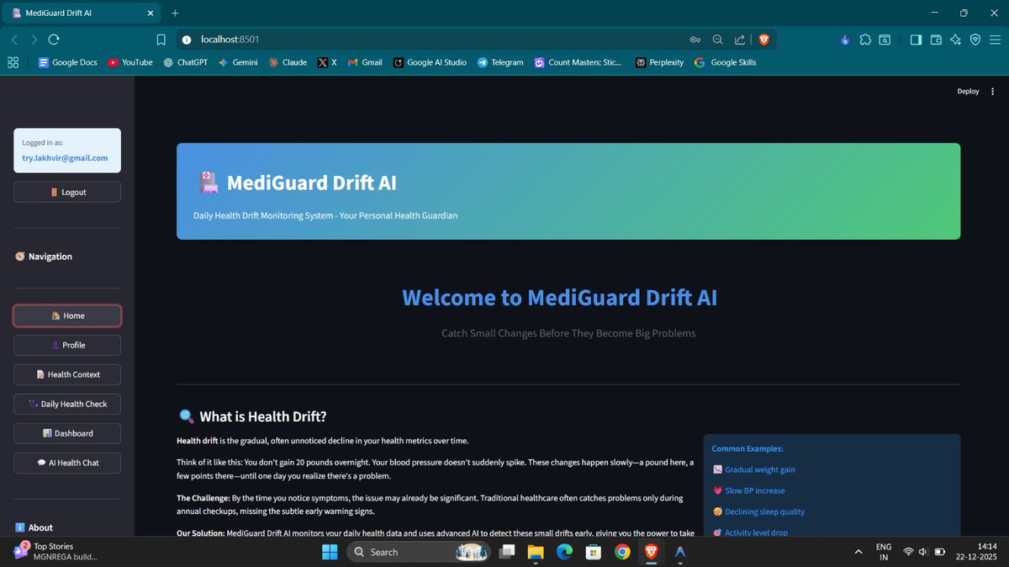Launch Microsoft Edge from the taskbar
The height and width of the screenshot is (567, 1009).
click(564, 552)
